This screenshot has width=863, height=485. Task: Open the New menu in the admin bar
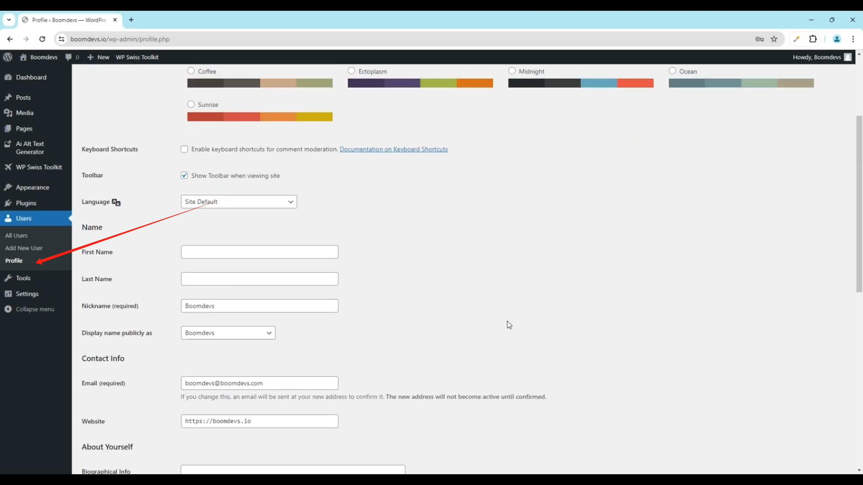[x=98, y=57]
